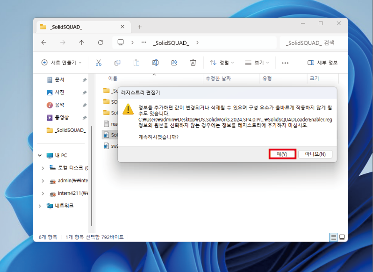Add a new Explorer tab
The width and height of the screenshot is (373, 272).
pyautogui.click(x=140, y=27)
